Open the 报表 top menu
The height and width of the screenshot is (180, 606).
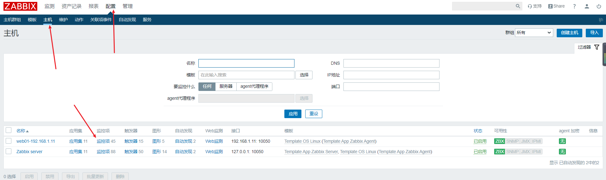point(94,6)
